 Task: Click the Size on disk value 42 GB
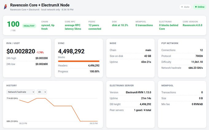(x=148, y=56)
